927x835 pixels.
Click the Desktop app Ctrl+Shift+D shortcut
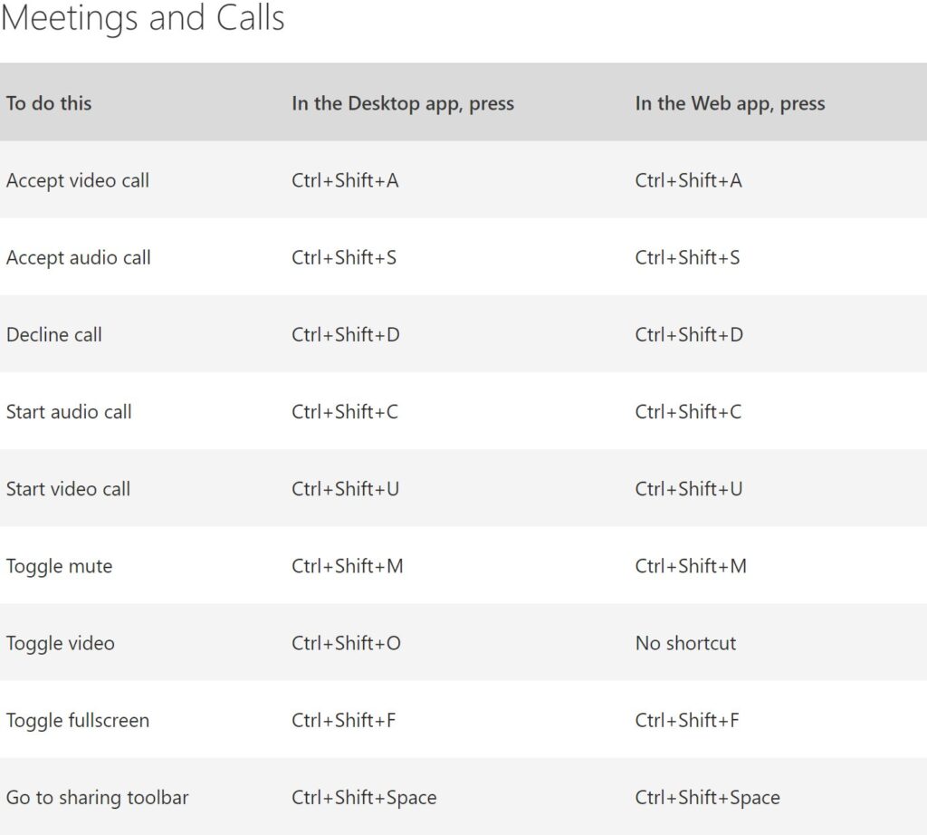(x=346, y=335)
